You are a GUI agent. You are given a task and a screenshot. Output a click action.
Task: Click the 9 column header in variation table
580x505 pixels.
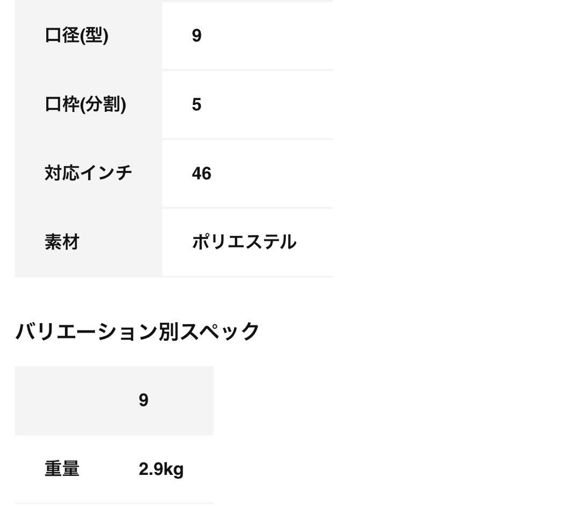(143, 400)
